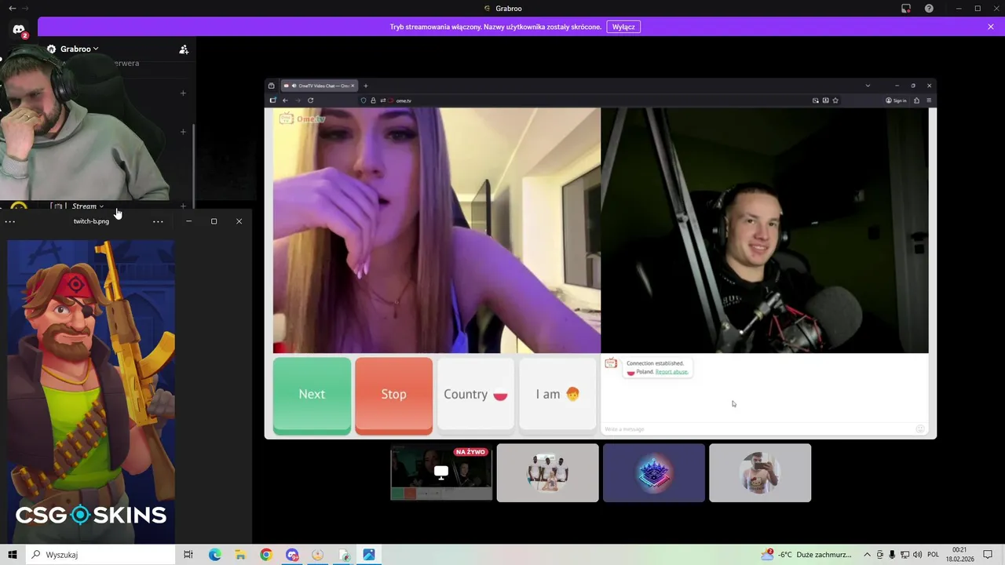
Task: Click 'Connection established.' chat message
Action: coord(655,363)
